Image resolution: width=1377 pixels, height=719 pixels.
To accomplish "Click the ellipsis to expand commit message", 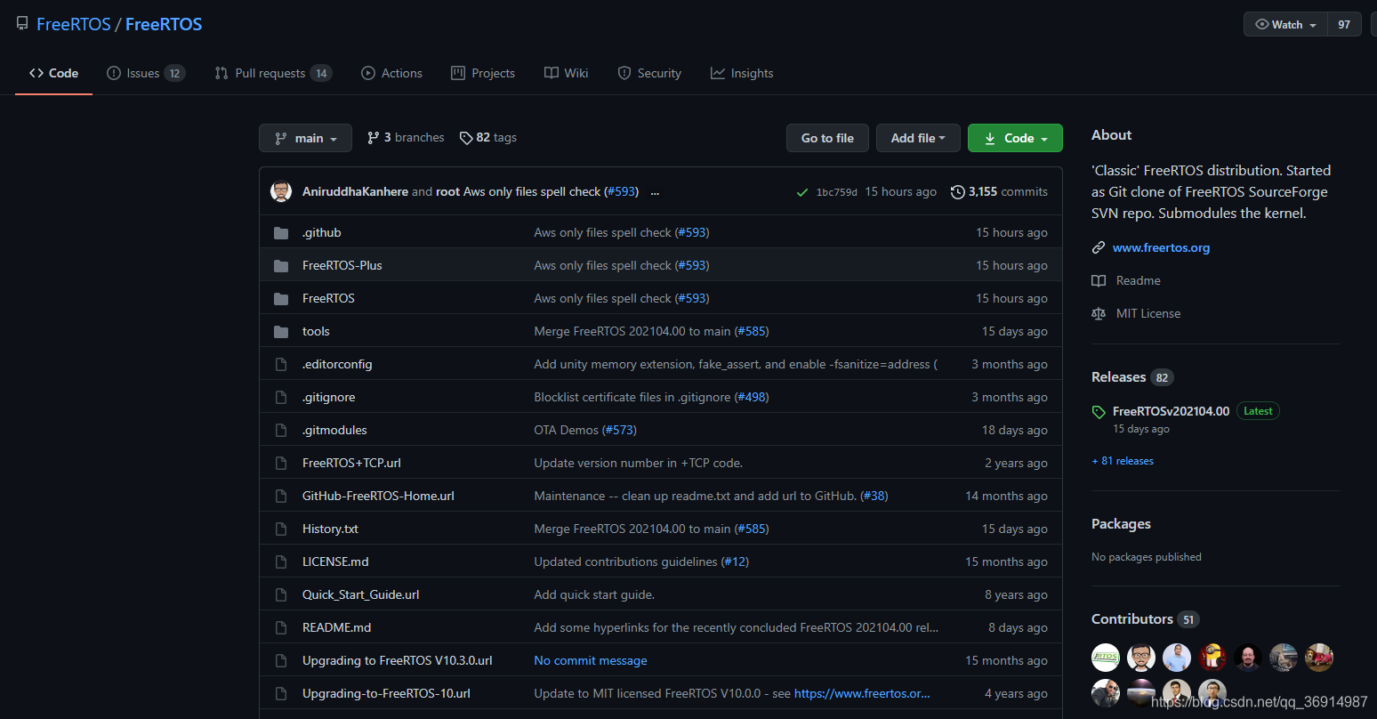I will click(x=656, y=192).
